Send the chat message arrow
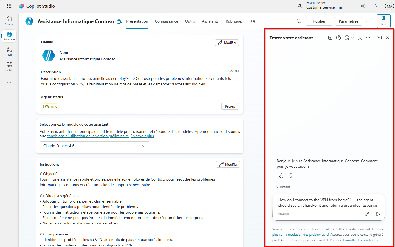 378,214
